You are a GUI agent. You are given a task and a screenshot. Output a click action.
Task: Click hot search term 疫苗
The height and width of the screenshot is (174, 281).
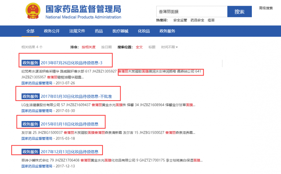point(211,20)
